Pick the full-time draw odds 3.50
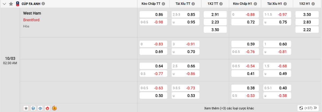322x112 pixels. 215,30
